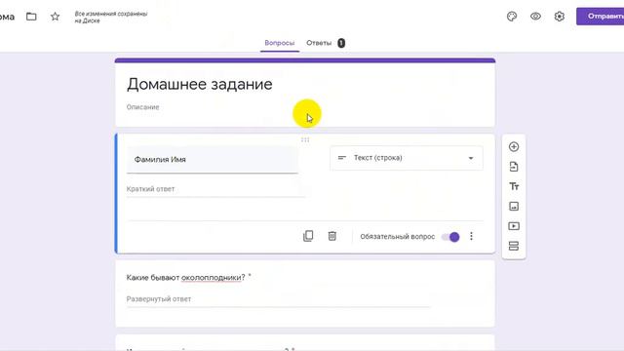
Task: Open form settings gear
Action: point(559,17)
